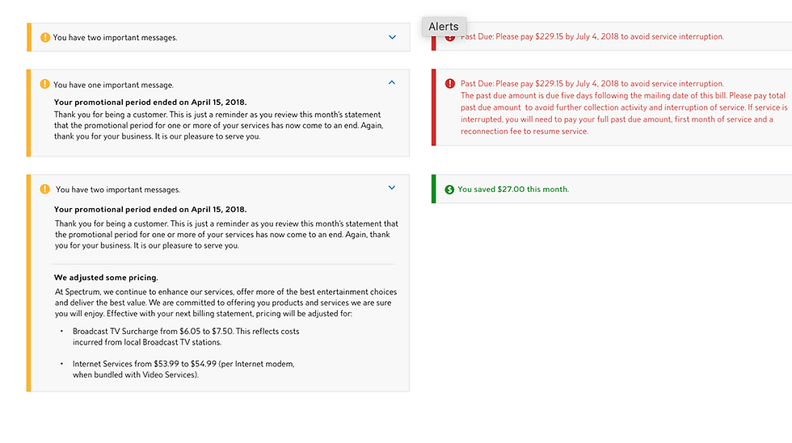Image resolution: width=792 pixels, height=443 pixels.
Task: Click the promotional period heading in the alert with pricing adjustments
Action: 150,209
